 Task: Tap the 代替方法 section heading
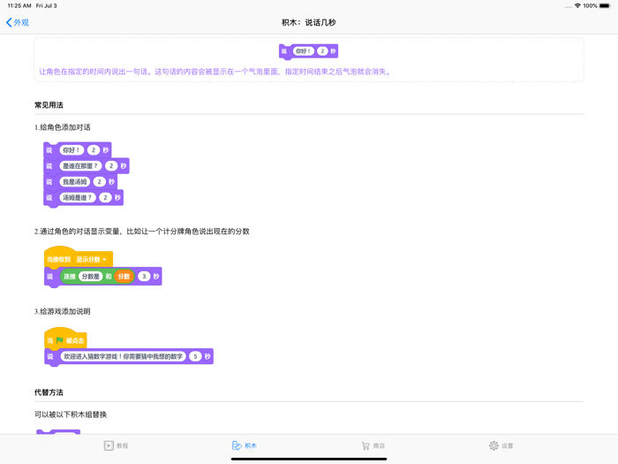point(49,392)
